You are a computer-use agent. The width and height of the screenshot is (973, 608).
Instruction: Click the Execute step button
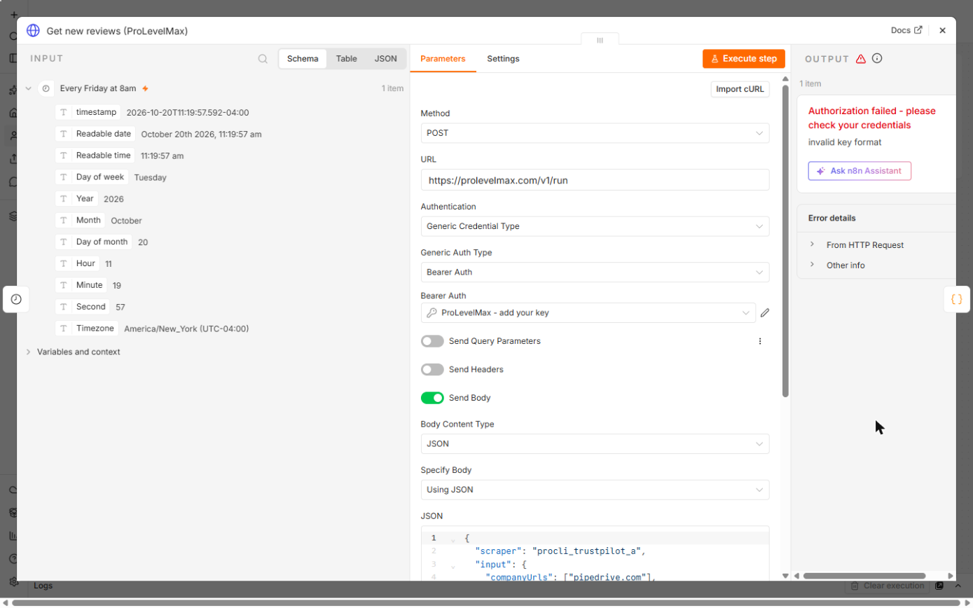[x=744, y=59]
